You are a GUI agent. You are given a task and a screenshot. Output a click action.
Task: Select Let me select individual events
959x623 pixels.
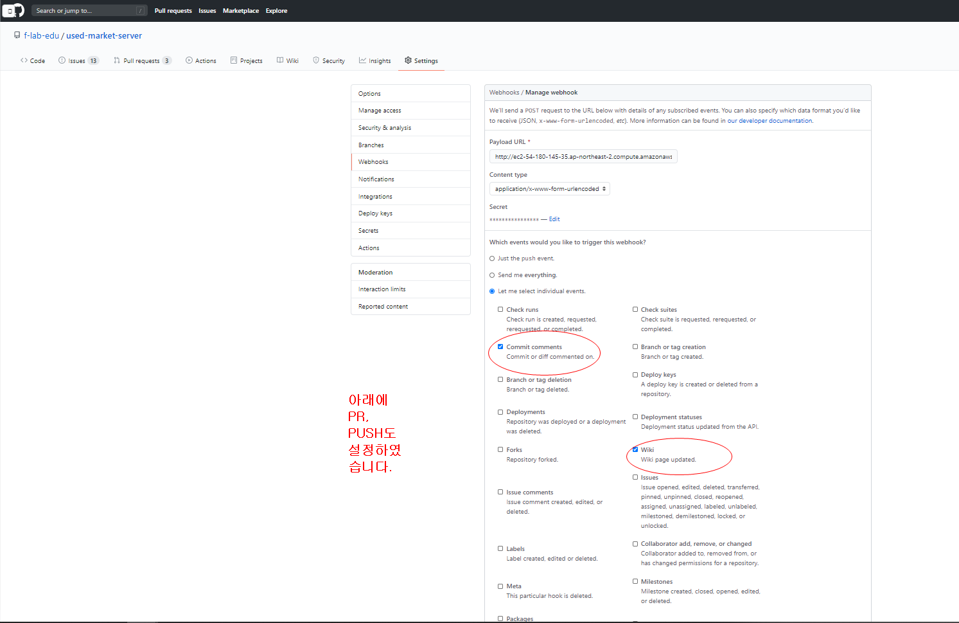492,291
